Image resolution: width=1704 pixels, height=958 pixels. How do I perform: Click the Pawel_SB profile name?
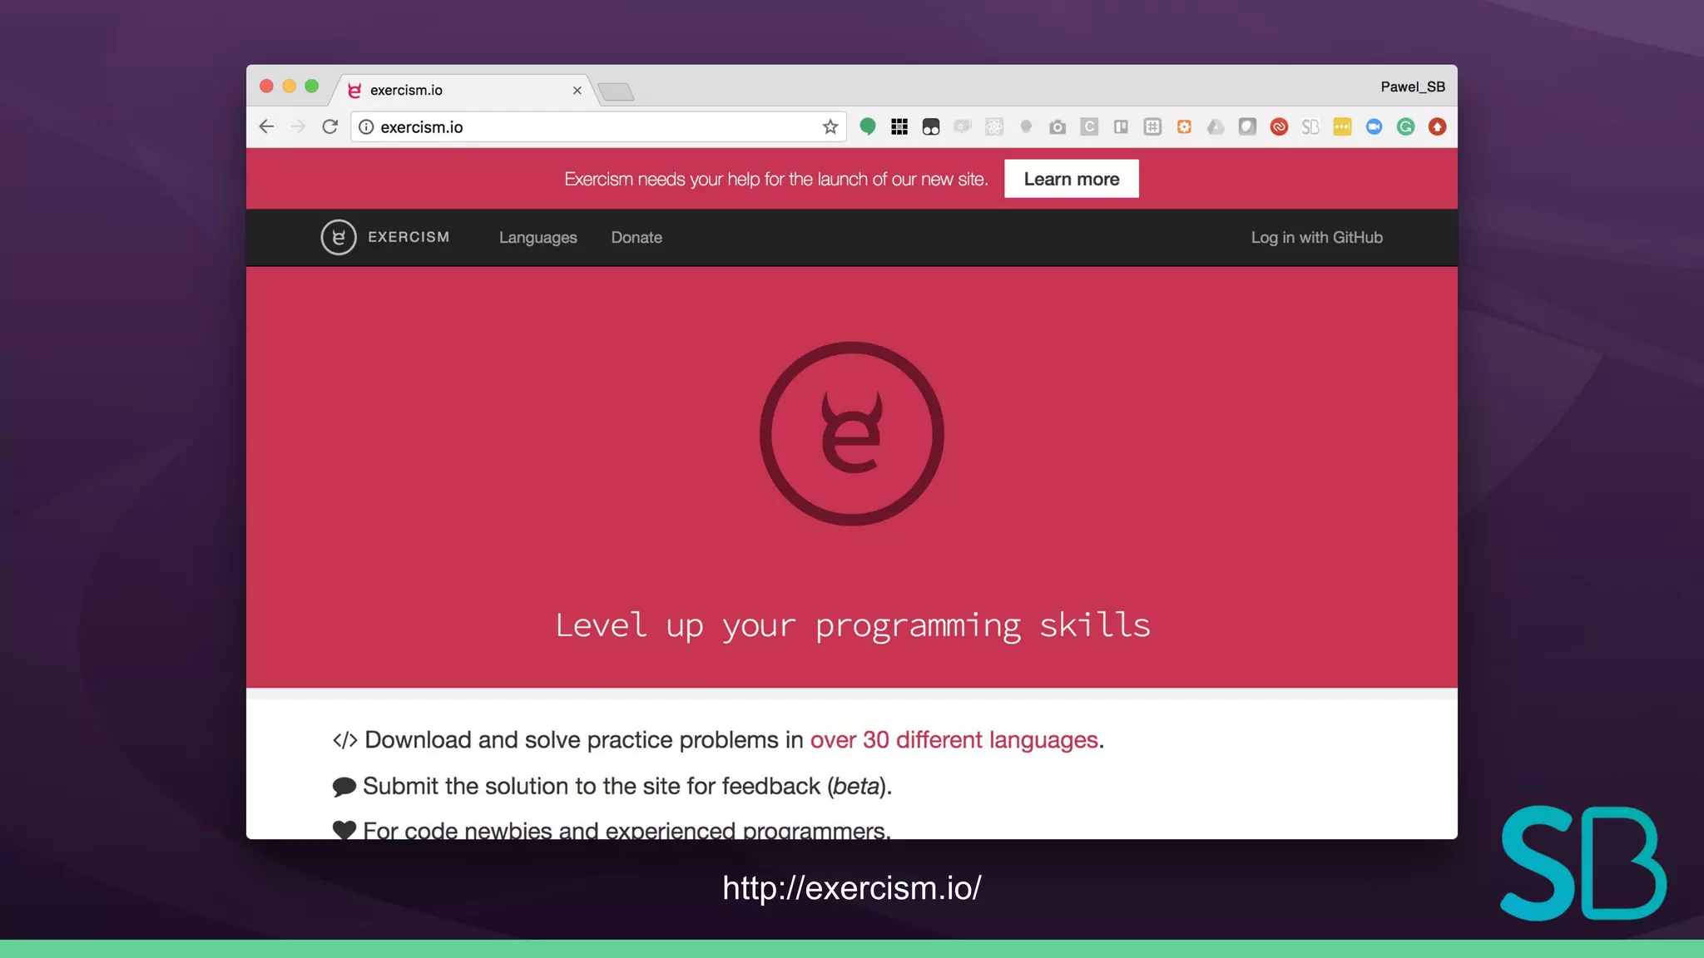(1412, 86)
